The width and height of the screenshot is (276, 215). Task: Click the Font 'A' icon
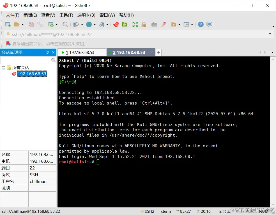(x=102, y=24)
